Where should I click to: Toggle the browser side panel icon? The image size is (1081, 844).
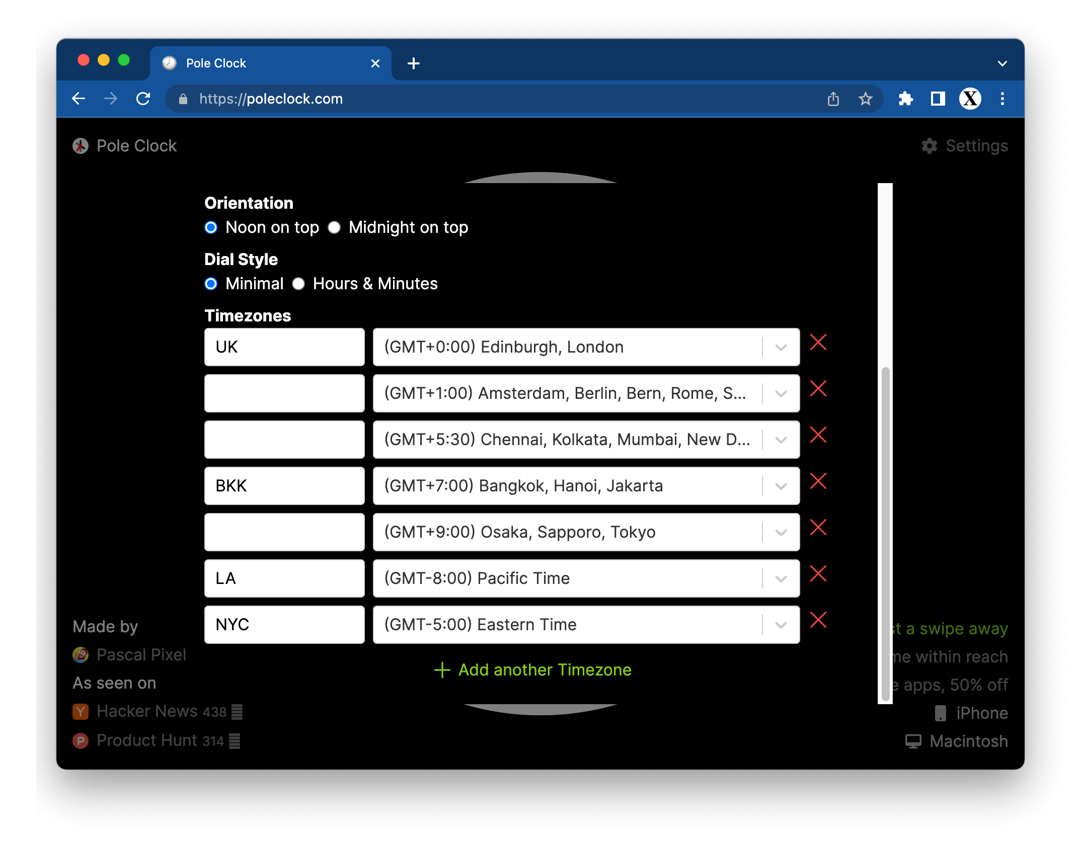point(938,99)
